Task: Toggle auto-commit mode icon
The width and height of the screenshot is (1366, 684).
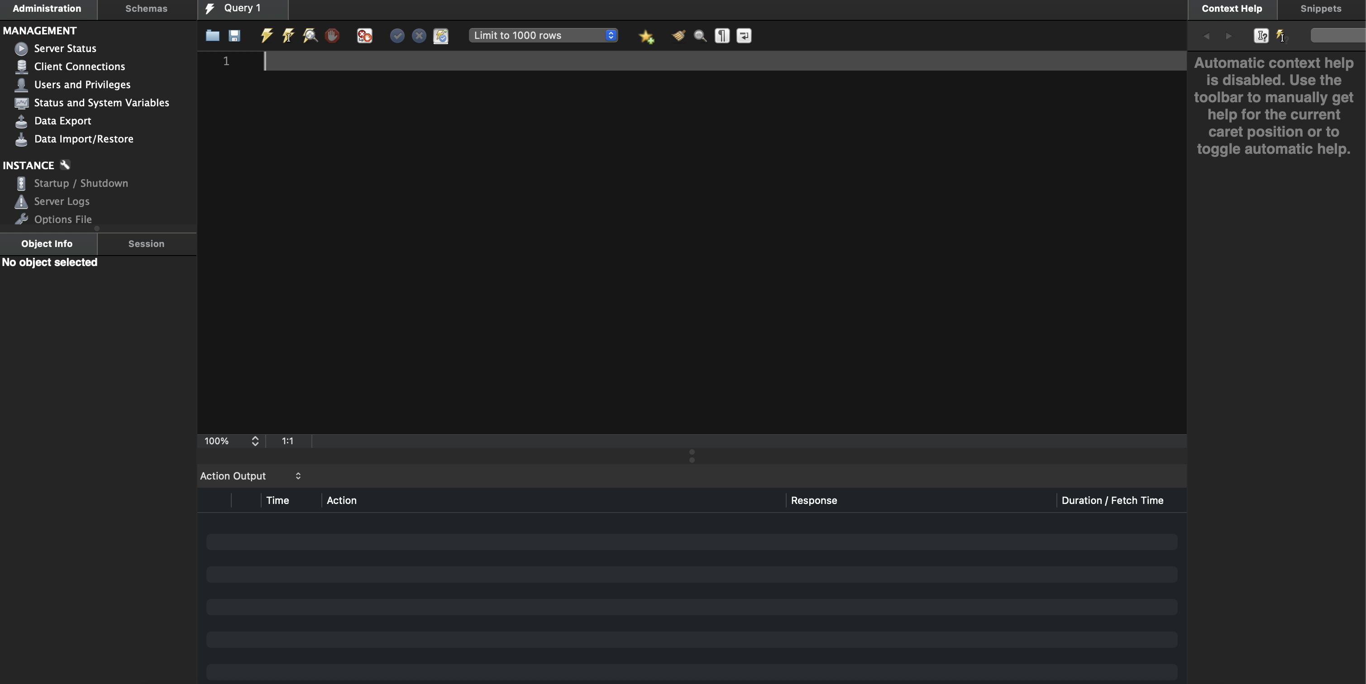Action: 441,35
